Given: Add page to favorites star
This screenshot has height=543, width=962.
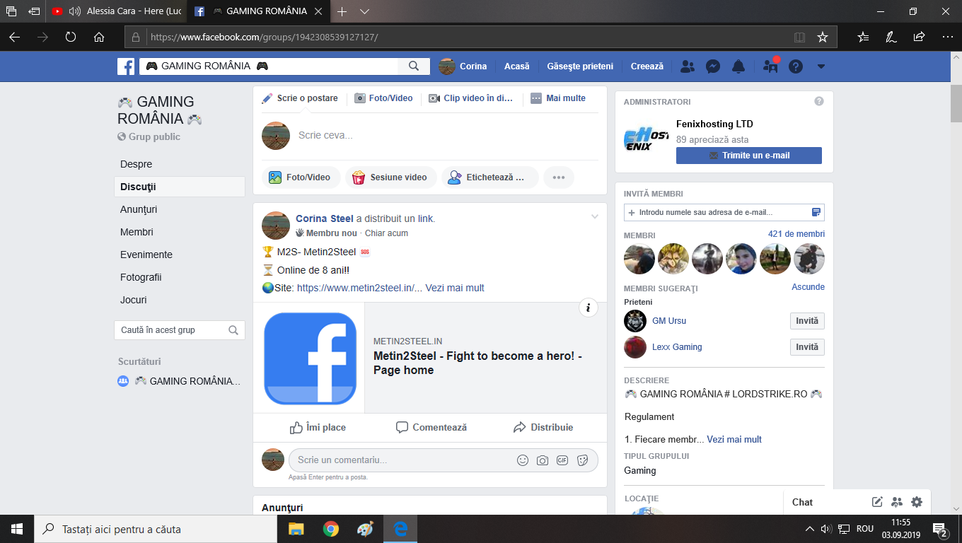Looking at the screenshot, I should 822,37.
